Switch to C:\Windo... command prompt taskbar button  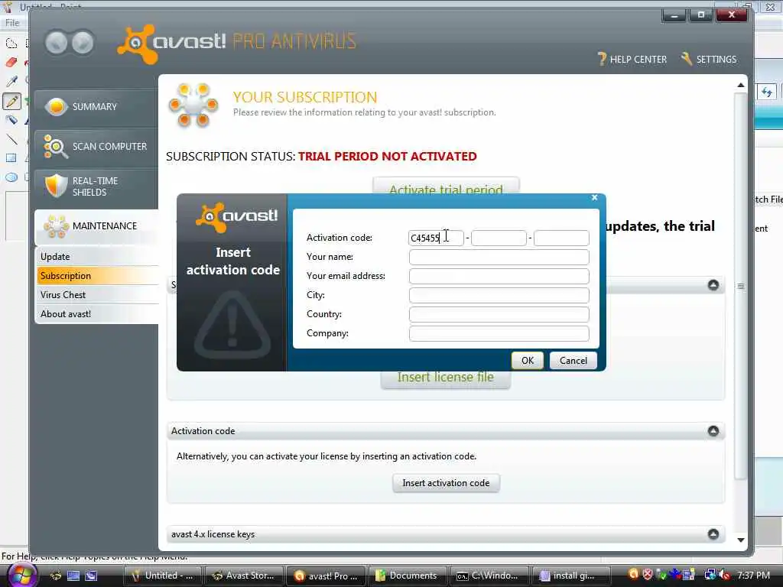tap(489, 576)
